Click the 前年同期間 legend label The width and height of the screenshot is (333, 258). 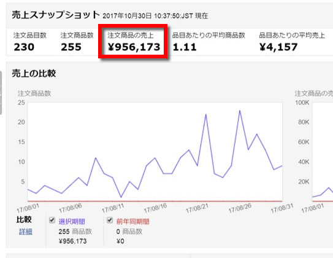point(132,221)
